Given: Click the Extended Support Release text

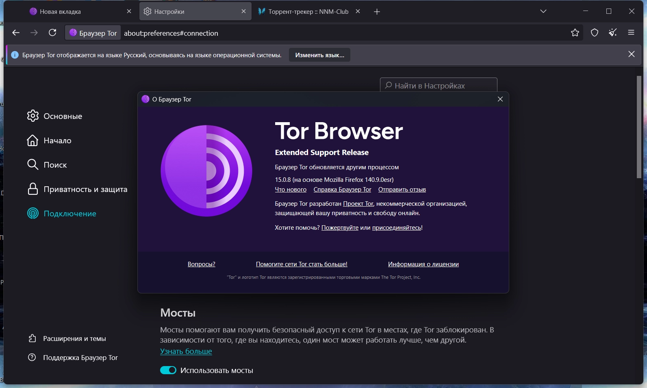Looking at the screenshot, I should tap(321, 153).
